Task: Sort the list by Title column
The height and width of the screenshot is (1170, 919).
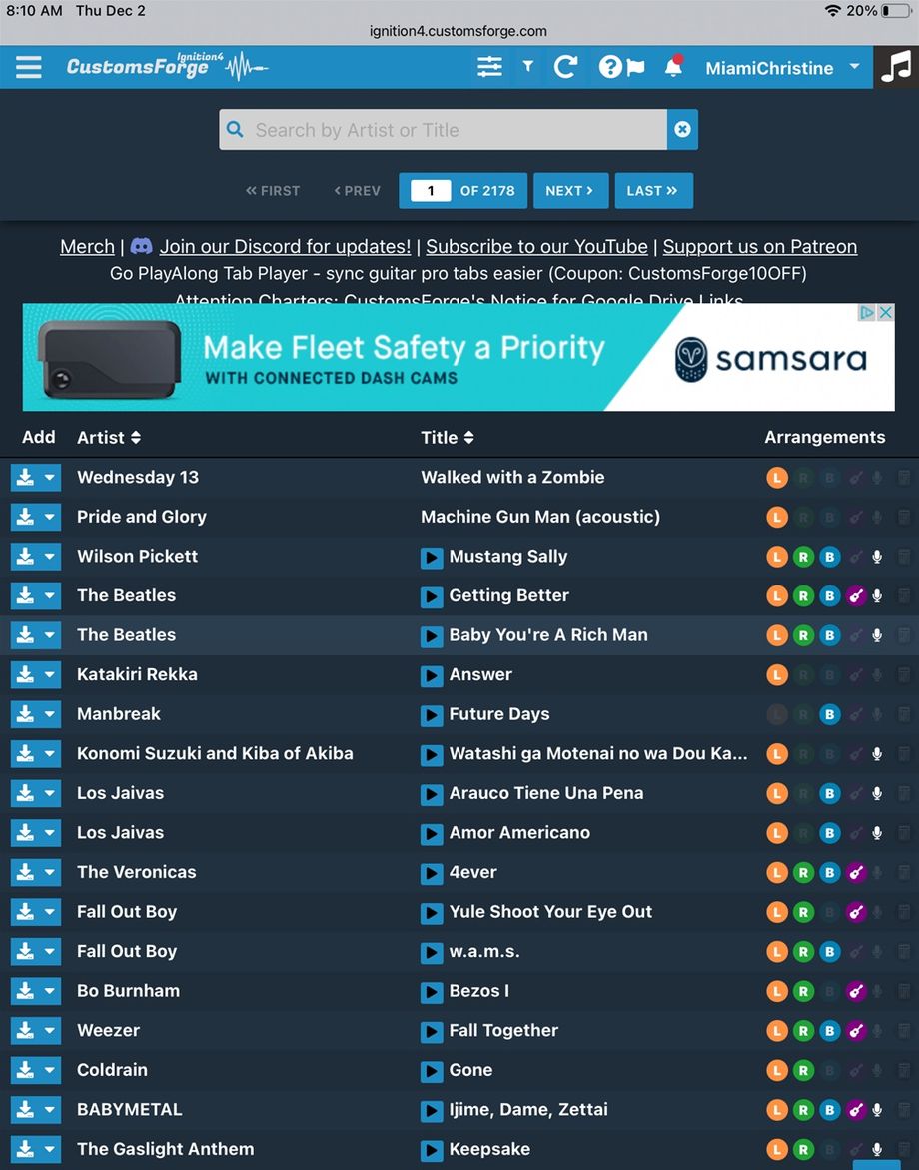Action: (447, 438)
